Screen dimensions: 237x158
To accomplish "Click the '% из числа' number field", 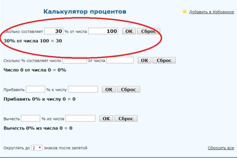I will pyautogui.click(x=81, y=118).
